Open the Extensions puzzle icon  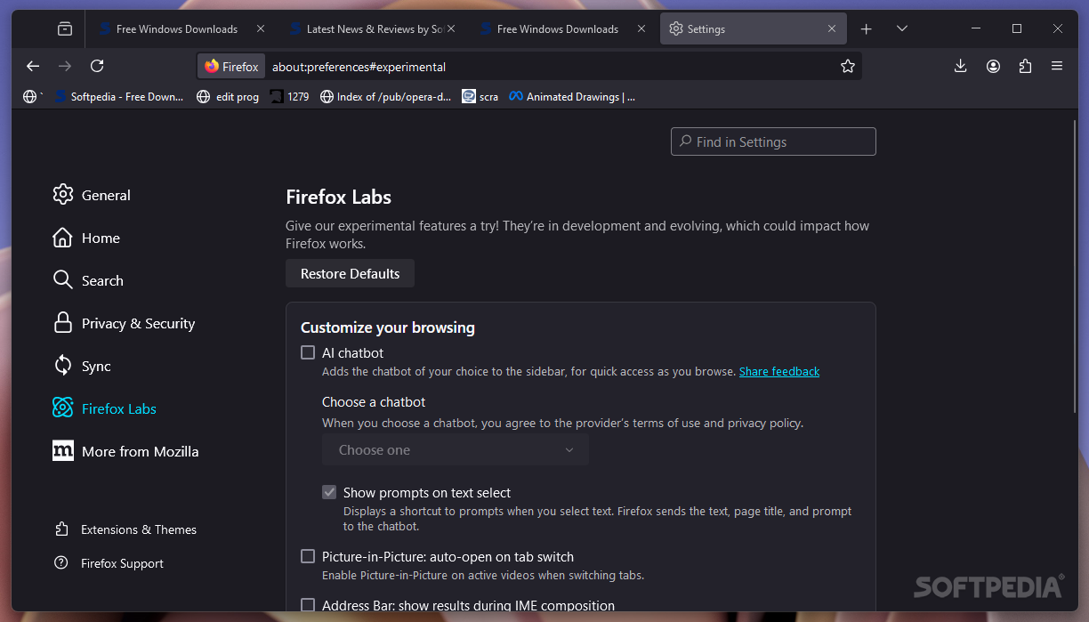pos(1025,66)
